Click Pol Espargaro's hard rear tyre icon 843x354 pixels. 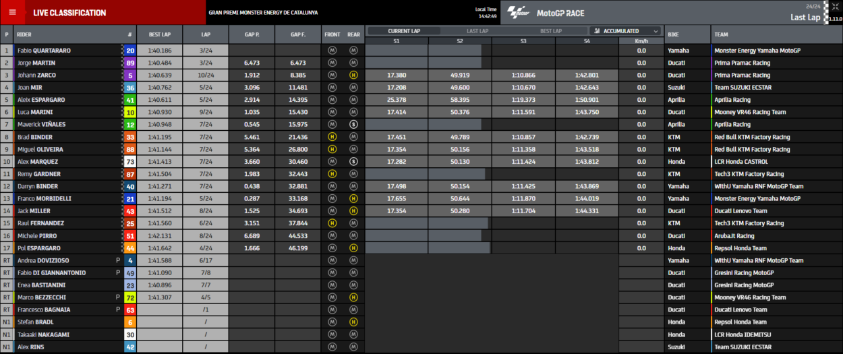coord(353,248)
